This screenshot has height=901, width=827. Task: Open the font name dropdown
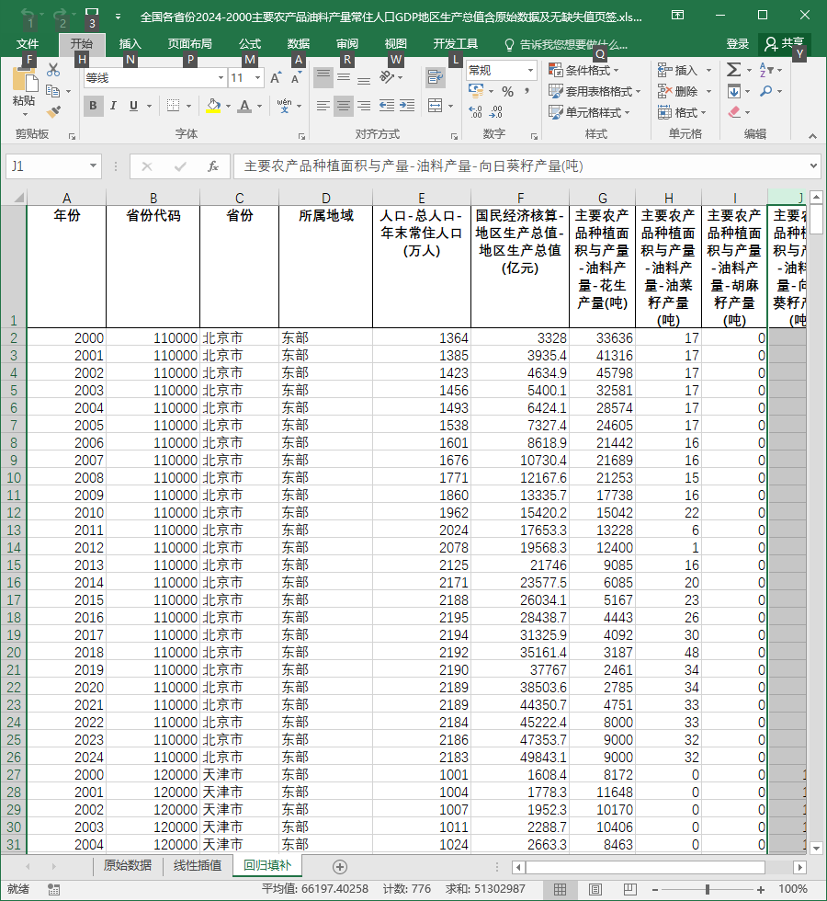point(221,77)
